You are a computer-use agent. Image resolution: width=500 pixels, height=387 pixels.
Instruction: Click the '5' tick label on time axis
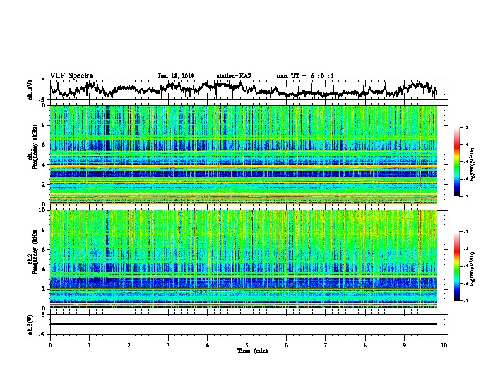[247, 345]
